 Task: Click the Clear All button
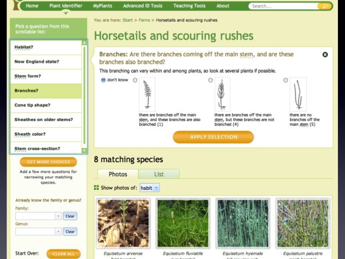pos(64,254)
